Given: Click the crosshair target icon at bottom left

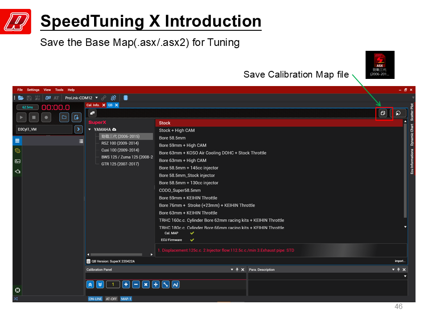Looking at the screenshot, I should coord(17,290).
